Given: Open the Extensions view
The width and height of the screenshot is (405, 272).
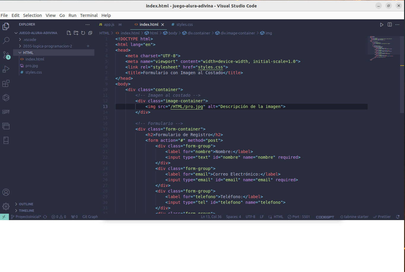Looking at the screenshot, I should tap(6, 83).
